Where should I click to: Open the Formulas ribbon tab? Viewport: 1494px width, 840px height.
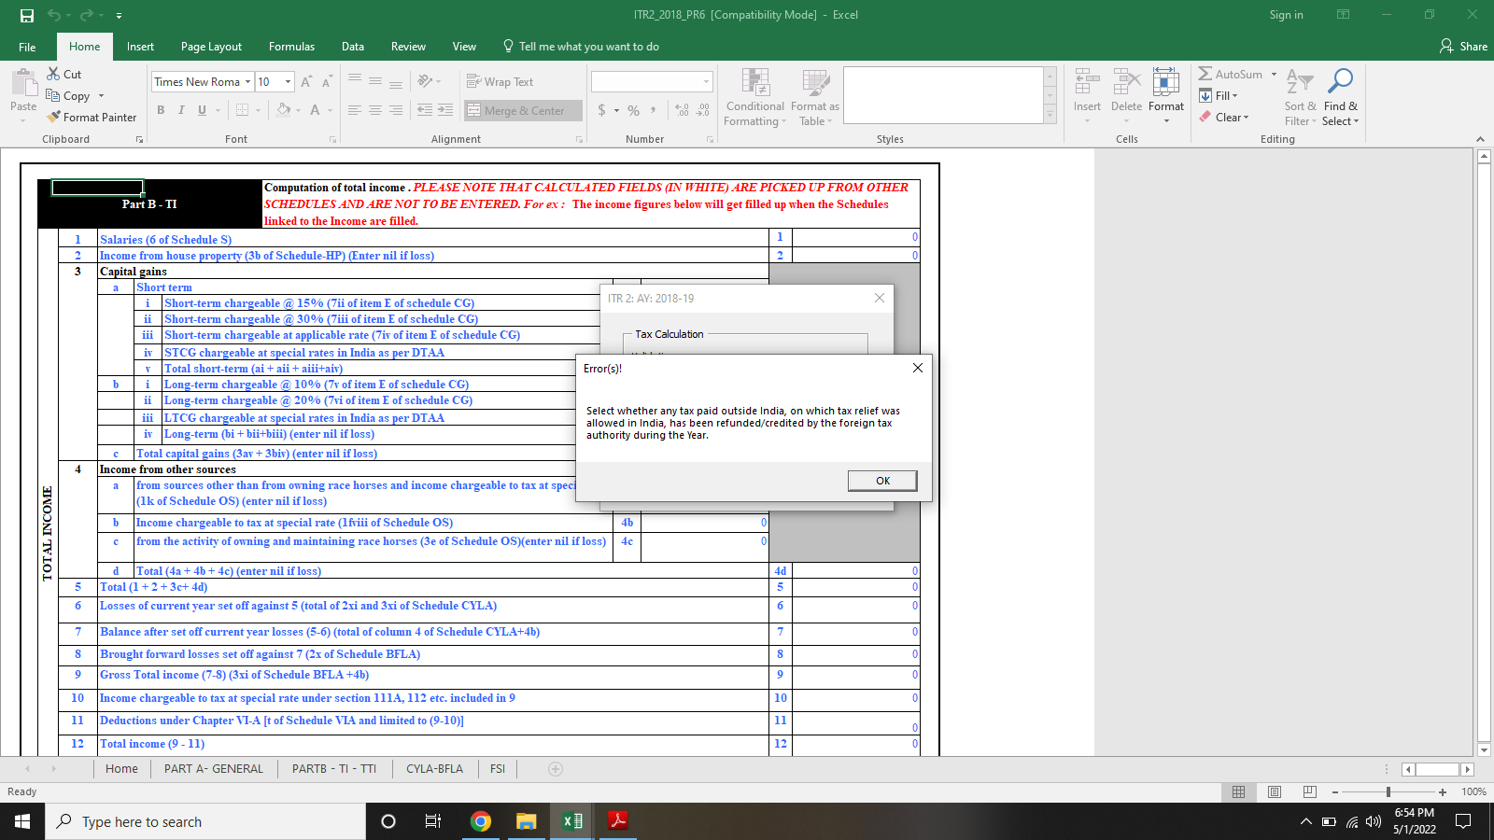pos(291,47)
